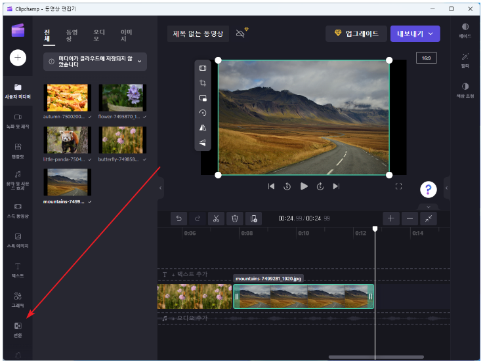This screenshot has width=483, height=362.
Task: Delete the selected clip with trash icon
Action: (x=235, y=218)
